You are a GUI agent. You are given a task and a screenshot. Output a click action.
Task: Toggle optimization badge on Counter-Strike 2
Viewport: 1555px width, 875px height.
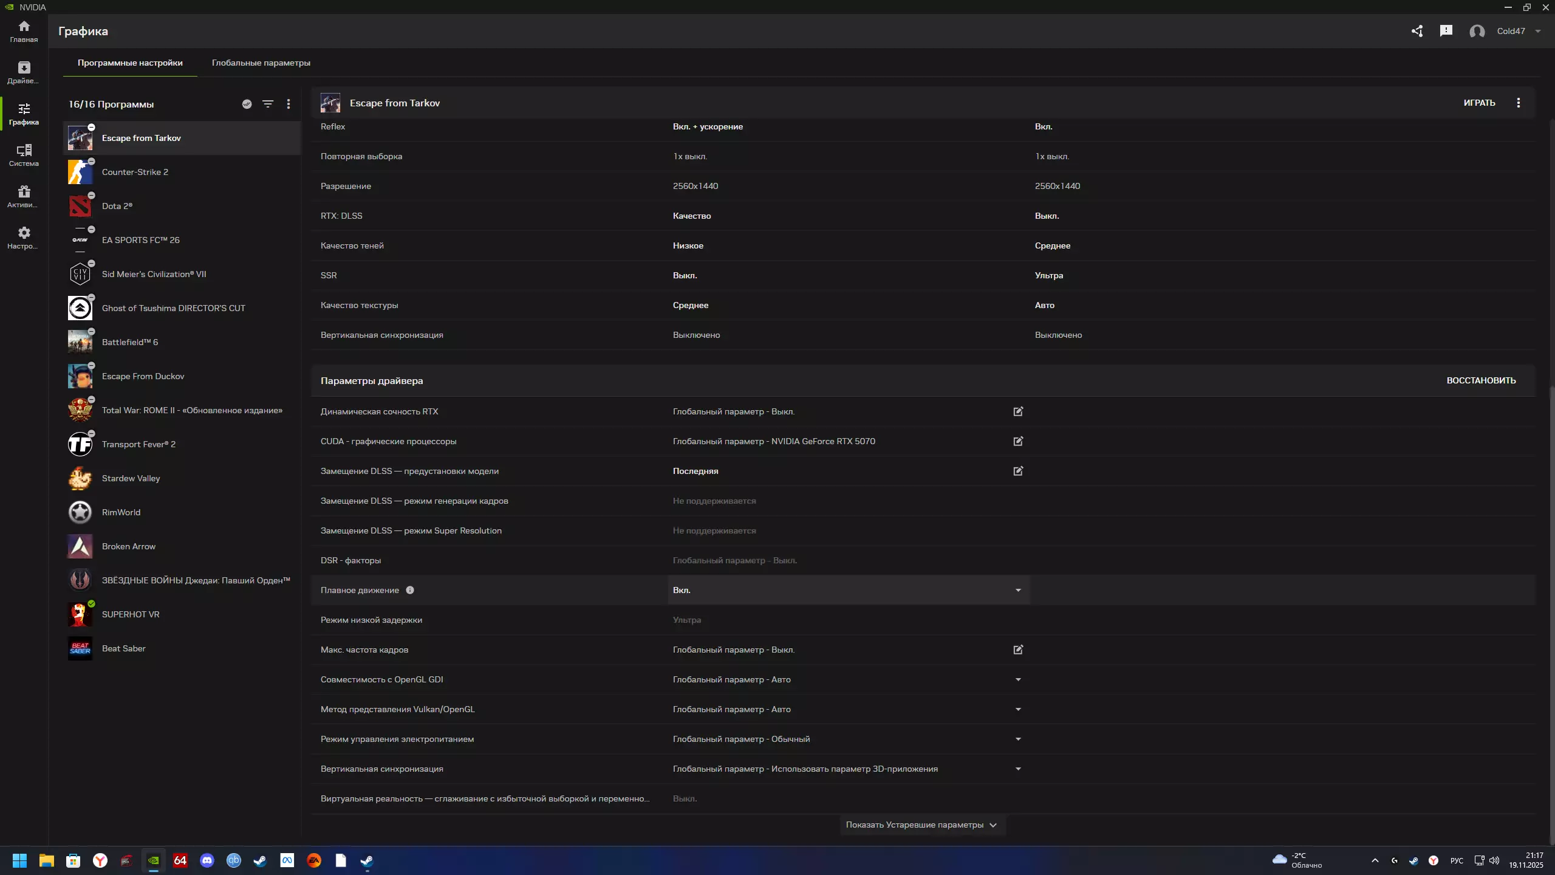(x=92, y=161)
